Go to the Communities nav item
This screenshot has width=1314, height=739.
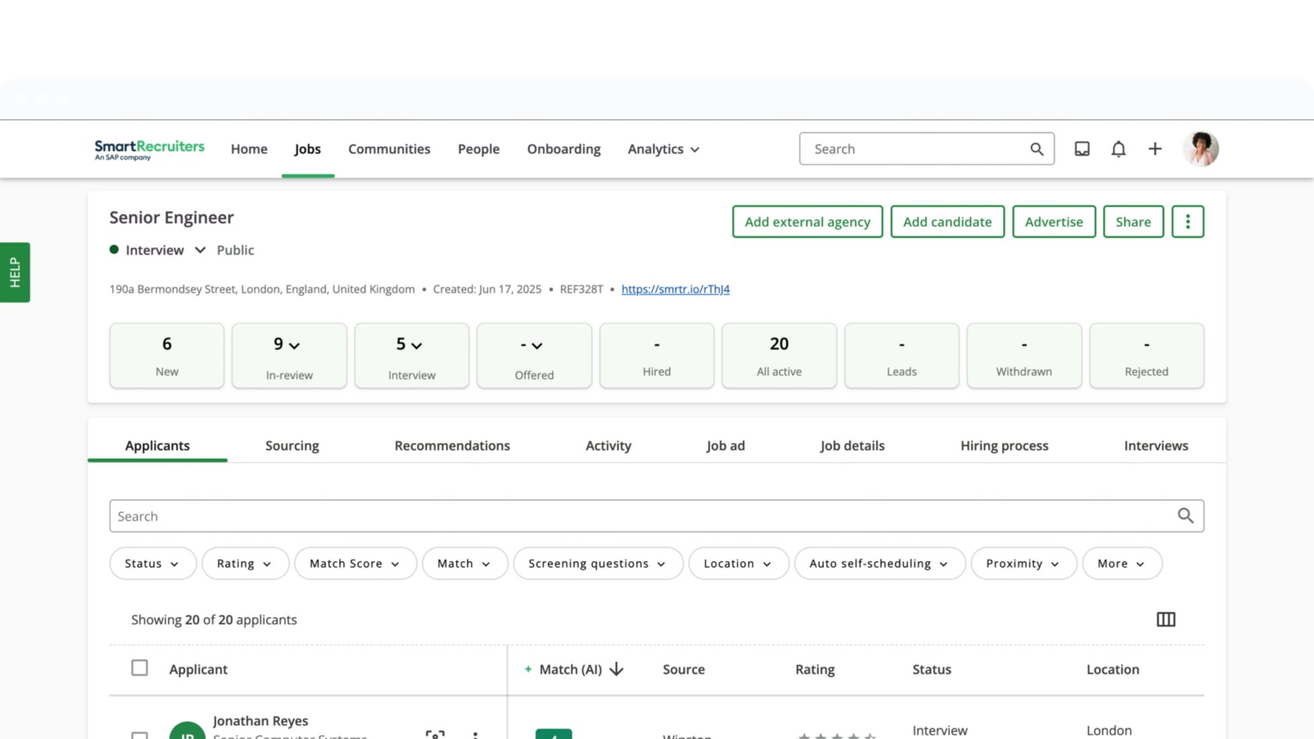(x=389, y=149)
